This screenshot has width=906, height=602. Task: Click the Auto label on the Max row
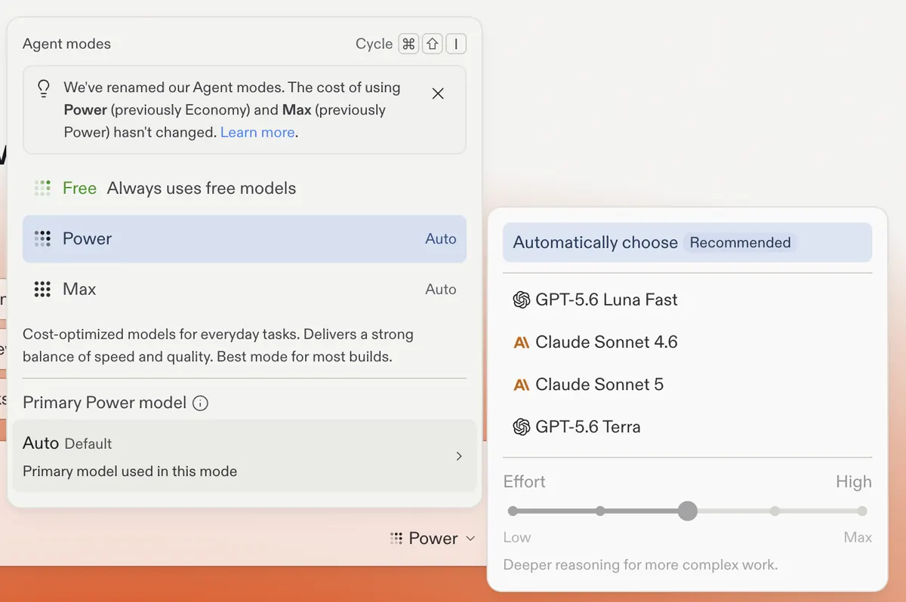(441, 289)
